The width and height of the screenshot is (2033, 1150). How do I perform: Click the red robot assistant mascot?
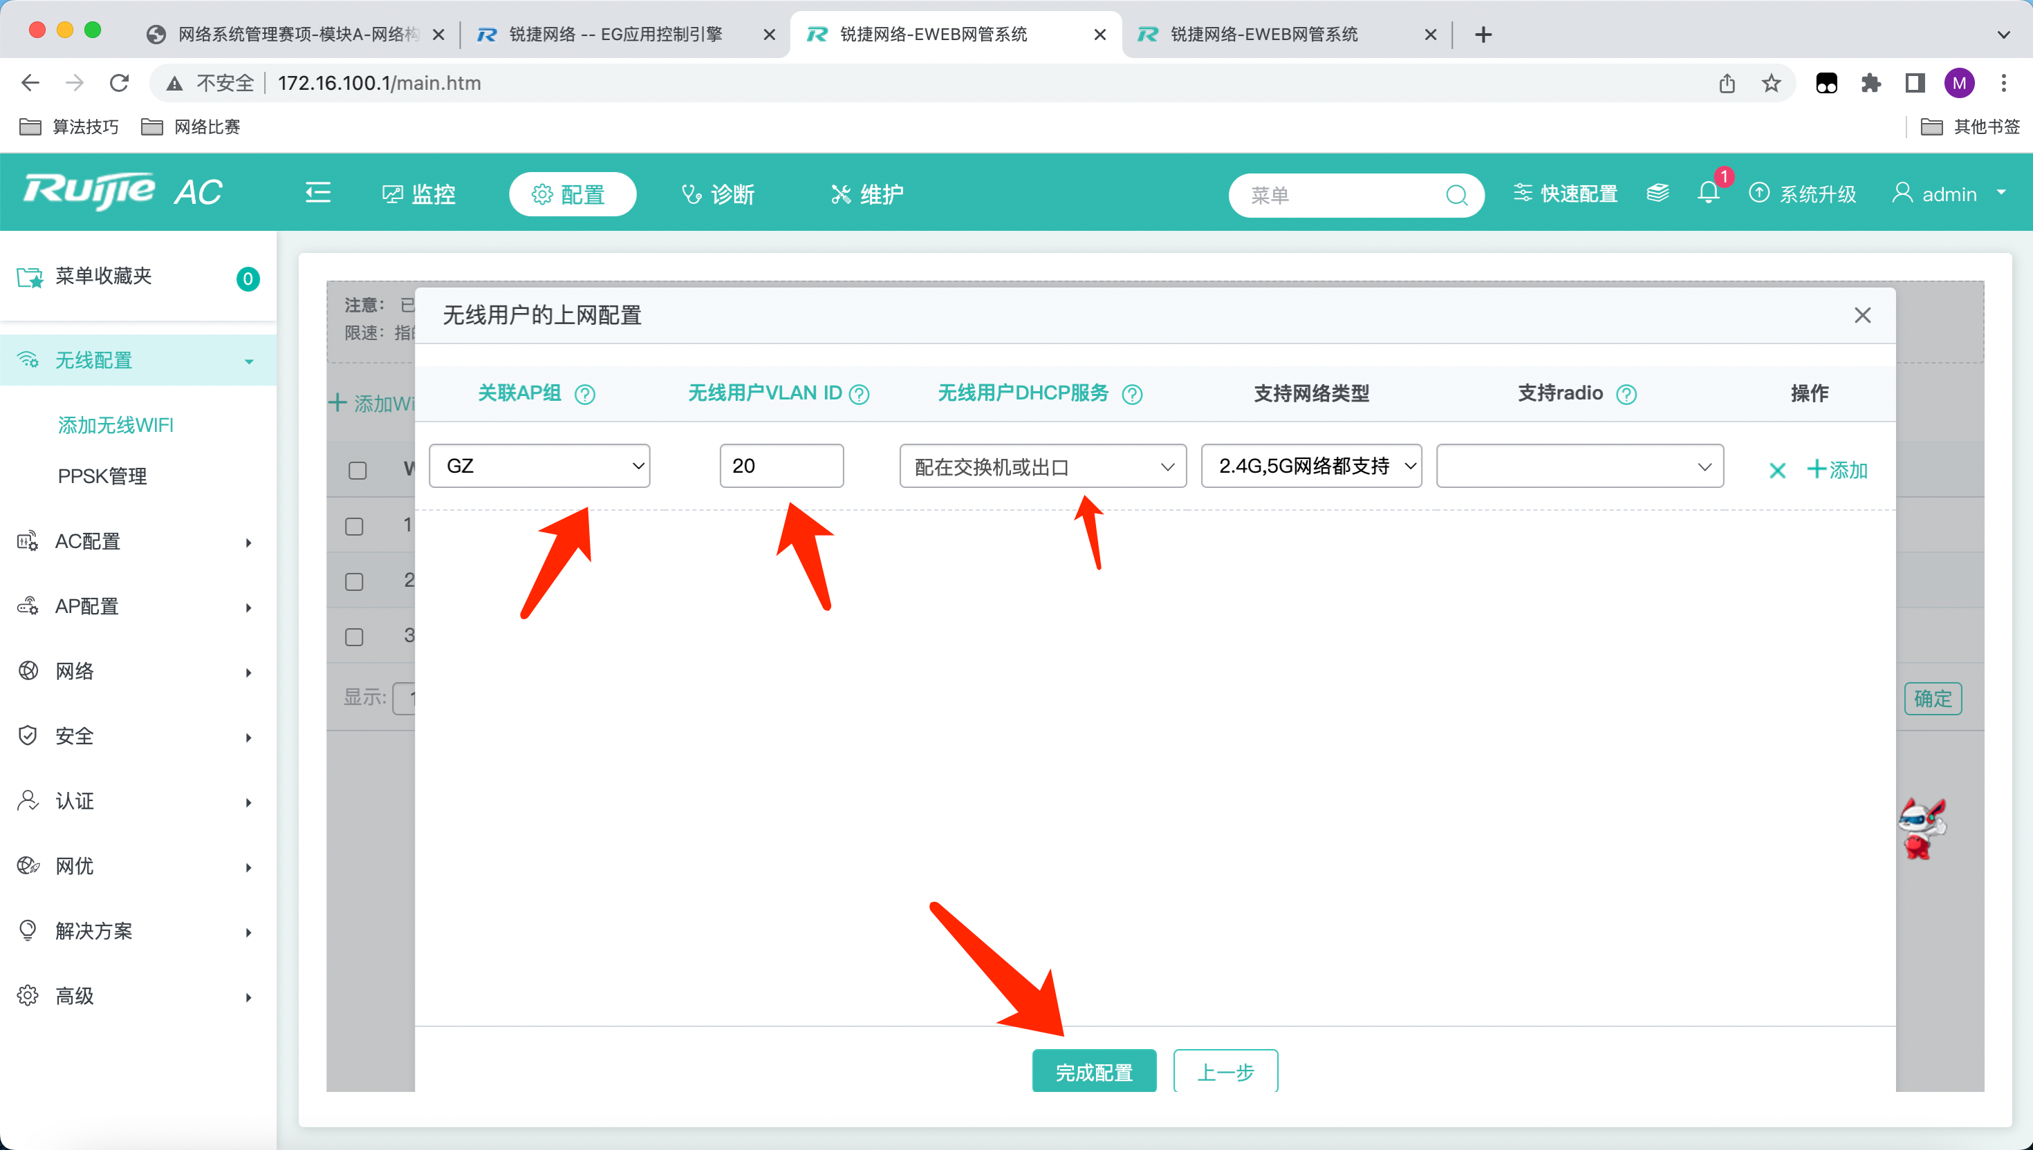coord(1921,829)
